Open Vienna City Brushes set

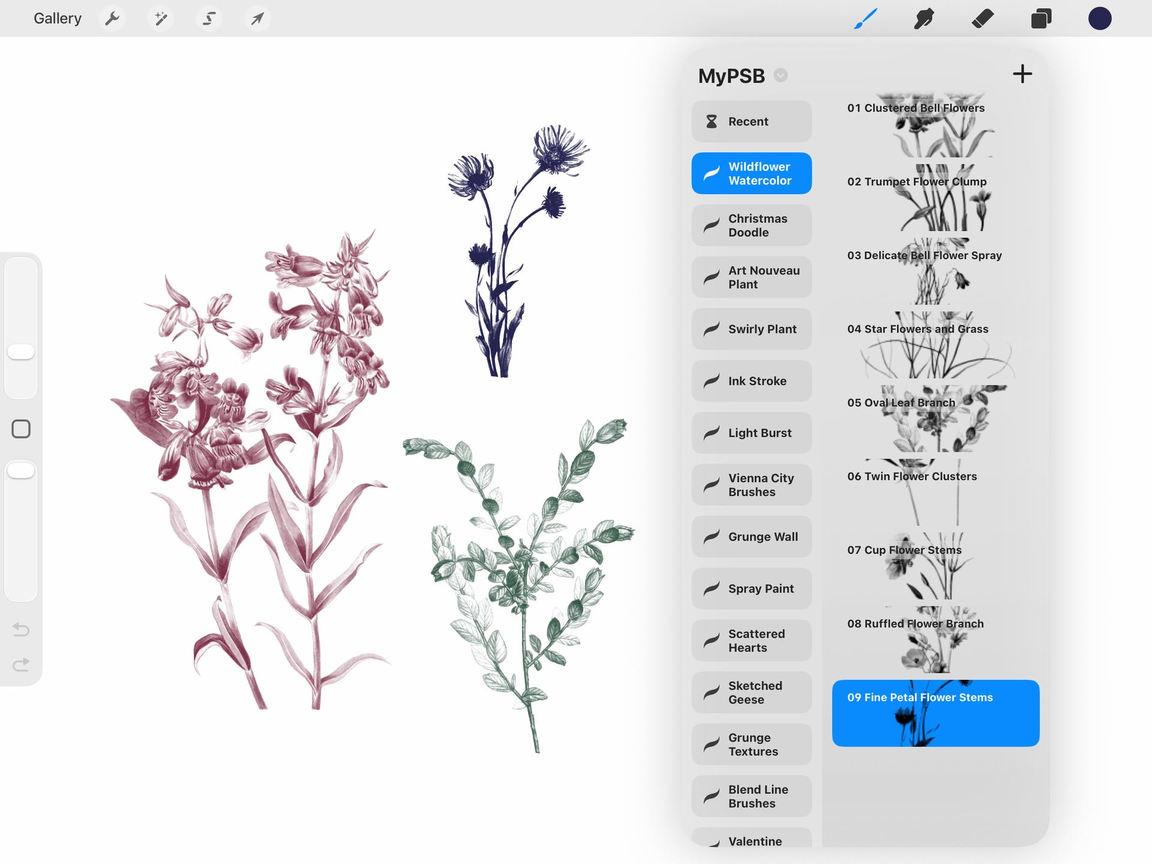click(x=751, y=485)
